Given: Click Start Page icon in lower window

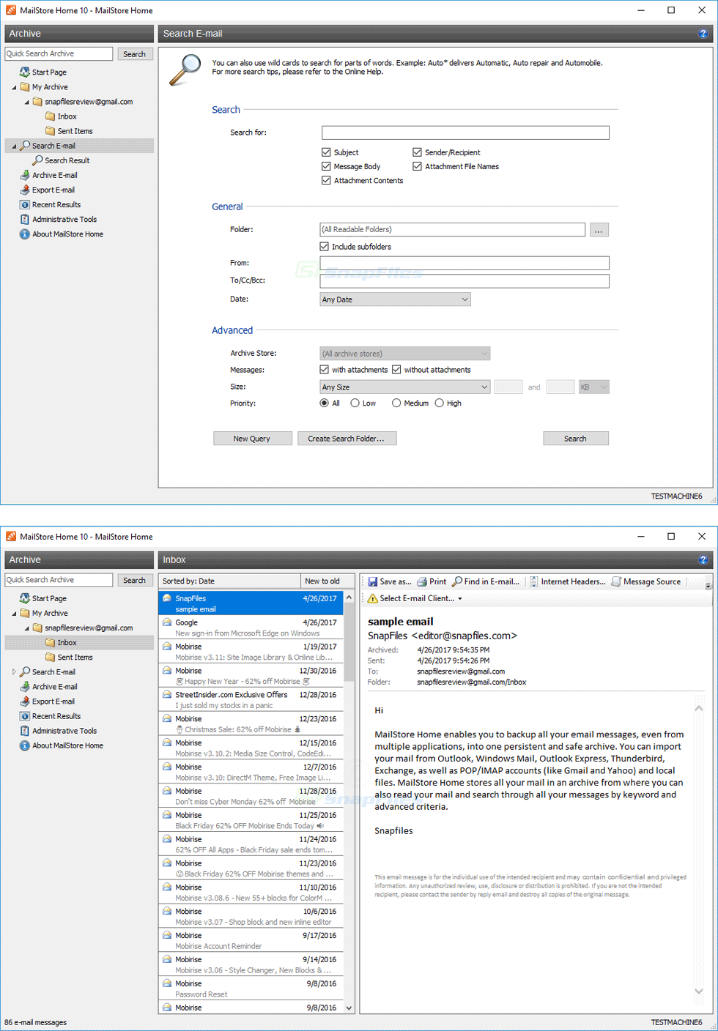Looking at the screenshot, I should click(x=25, y=598).
